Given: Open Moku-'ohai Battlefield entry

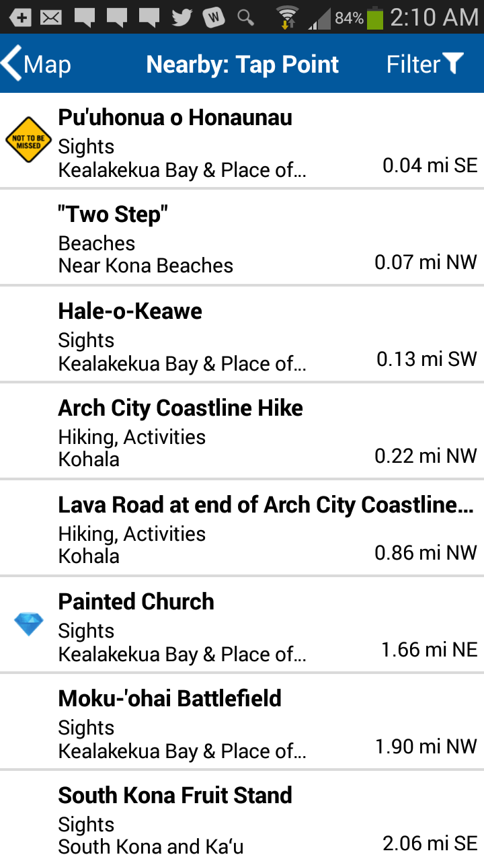Looking at the screenshot, I should click(x=242, y=722).
